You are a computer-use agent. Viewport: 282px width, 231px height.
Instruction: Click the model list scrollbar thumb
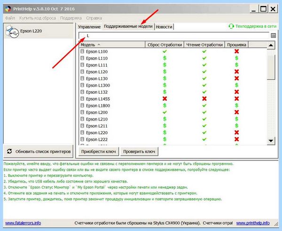(x=271, y=67)
